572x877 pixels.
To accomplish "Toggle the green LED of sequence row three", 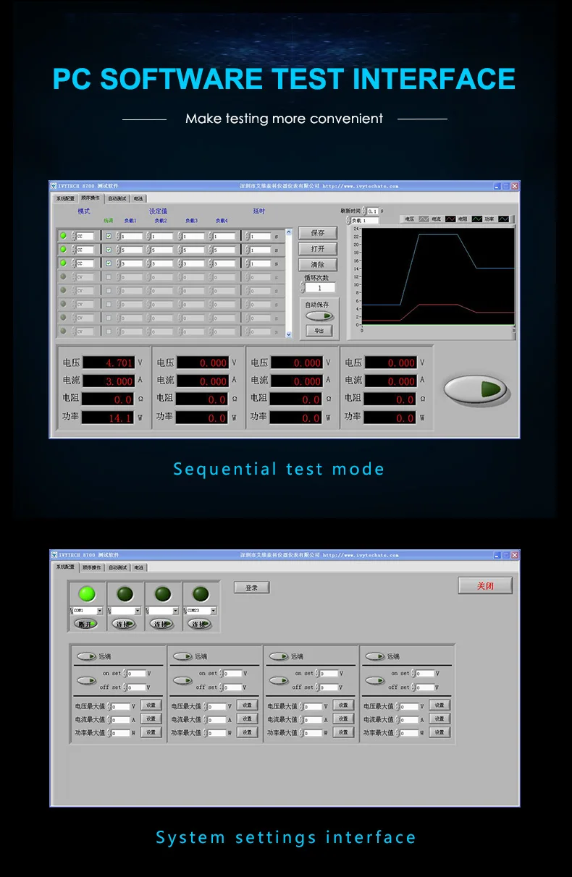I will [x=63, y=263].
